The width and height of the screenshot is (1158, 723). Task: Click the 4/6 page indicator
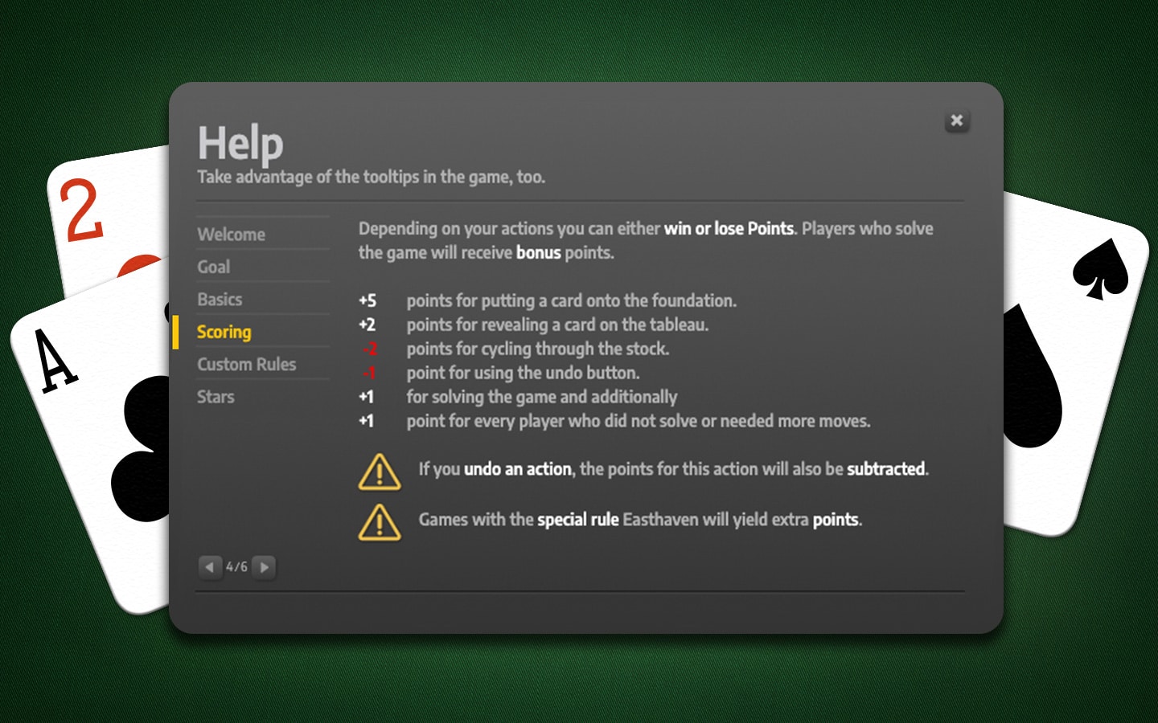point(236,567)
